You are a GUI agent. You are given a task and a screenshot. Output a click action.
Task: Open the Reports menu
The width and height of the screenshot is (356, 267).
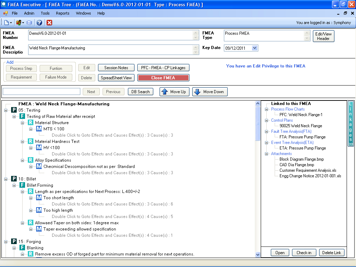[63, 13]
